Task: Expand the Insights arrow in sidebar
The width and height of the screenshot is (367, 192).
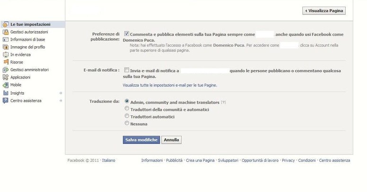Action: [x=61, y=93]
